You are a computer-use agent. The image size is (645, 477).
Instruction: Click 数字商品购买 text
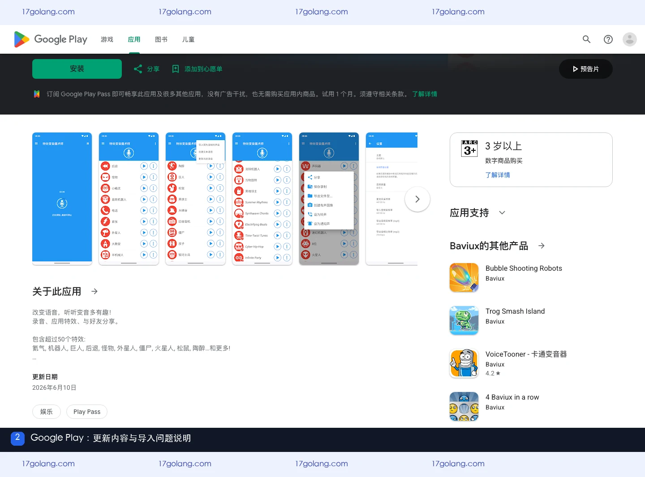(x=504, y=161)
